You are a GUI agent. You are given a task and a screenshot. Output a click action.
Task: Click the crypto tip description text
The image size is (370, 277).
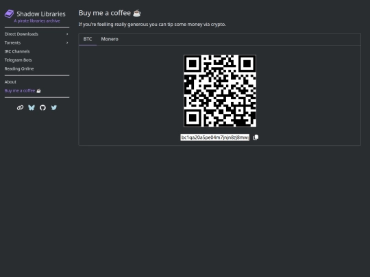tap(152, 24)
